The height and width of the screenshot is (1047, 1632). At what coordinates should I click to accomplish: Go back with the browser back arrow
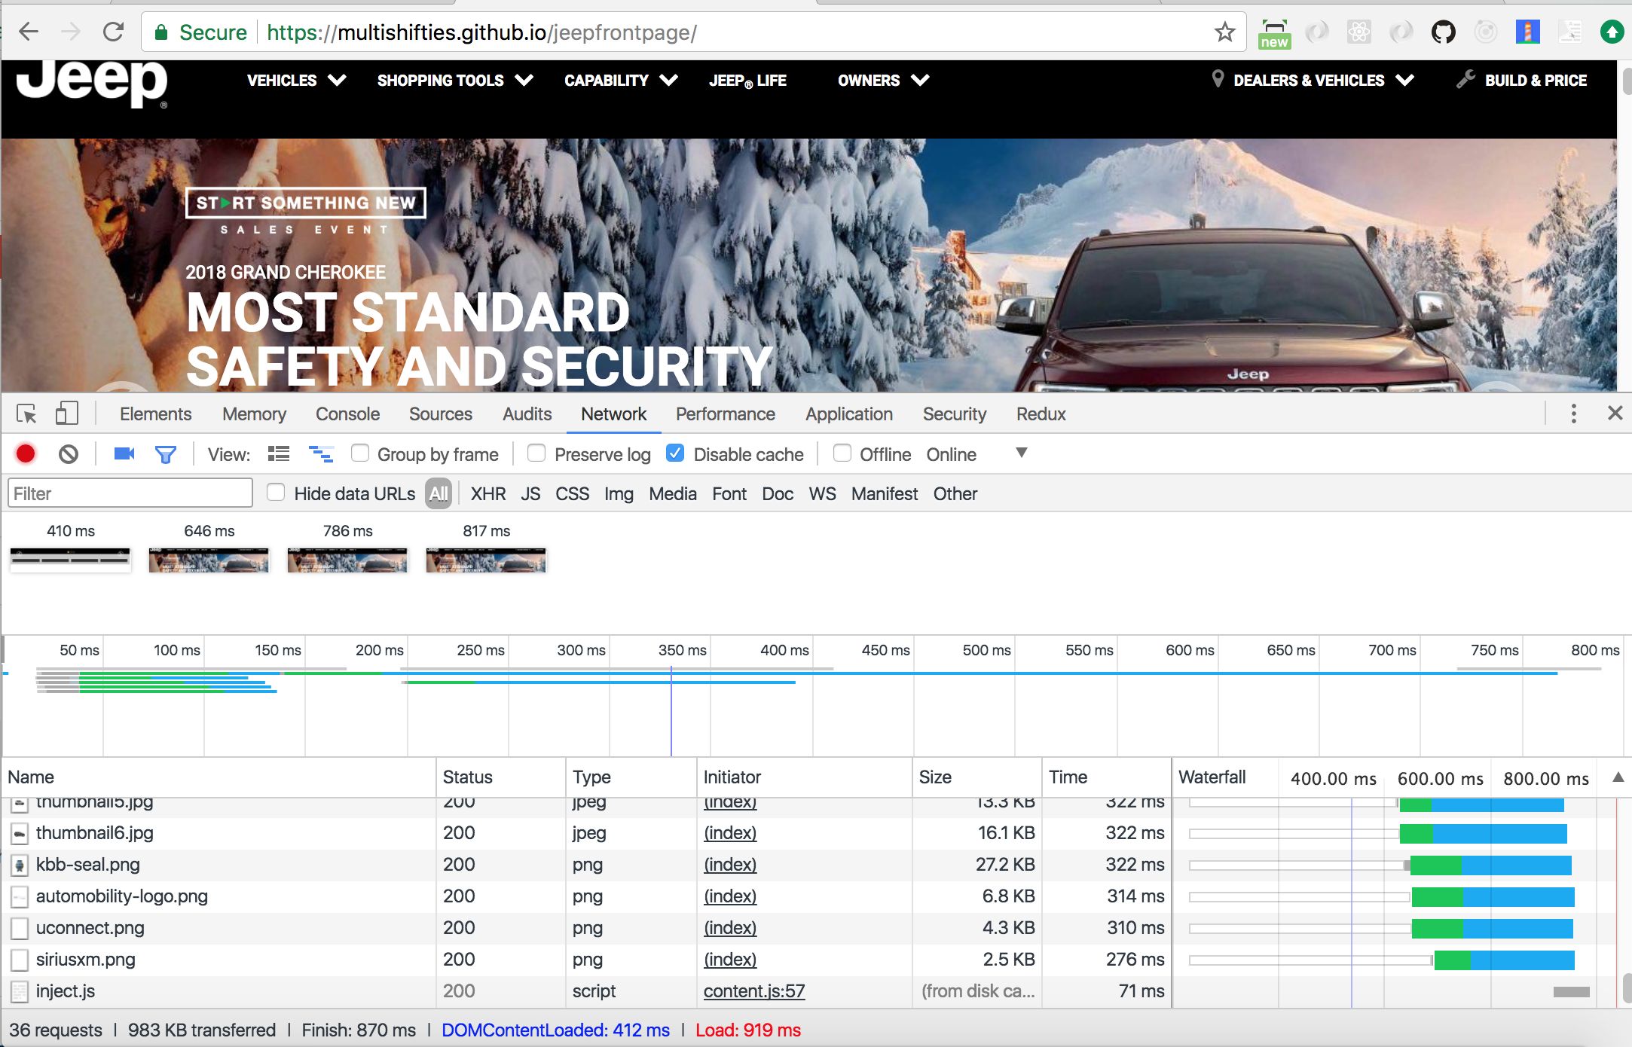29,32
